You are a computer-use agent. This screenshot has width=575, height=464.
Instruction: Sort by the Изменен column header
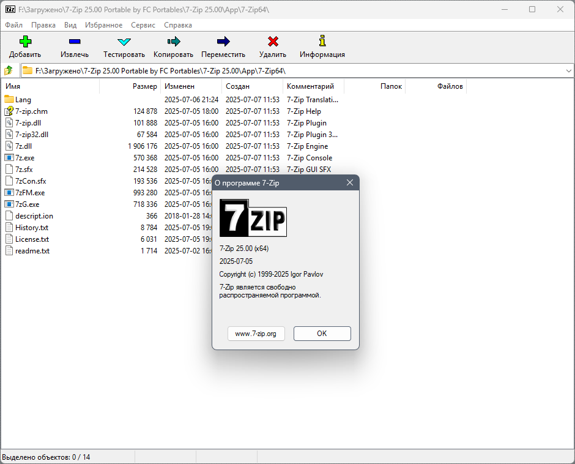pyautogui.click(x=191, y=86)
